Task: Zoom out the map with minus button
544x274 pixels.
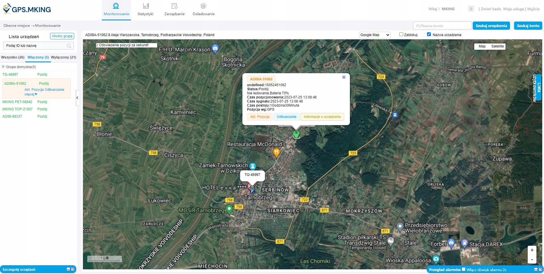Action: [532, 259]
